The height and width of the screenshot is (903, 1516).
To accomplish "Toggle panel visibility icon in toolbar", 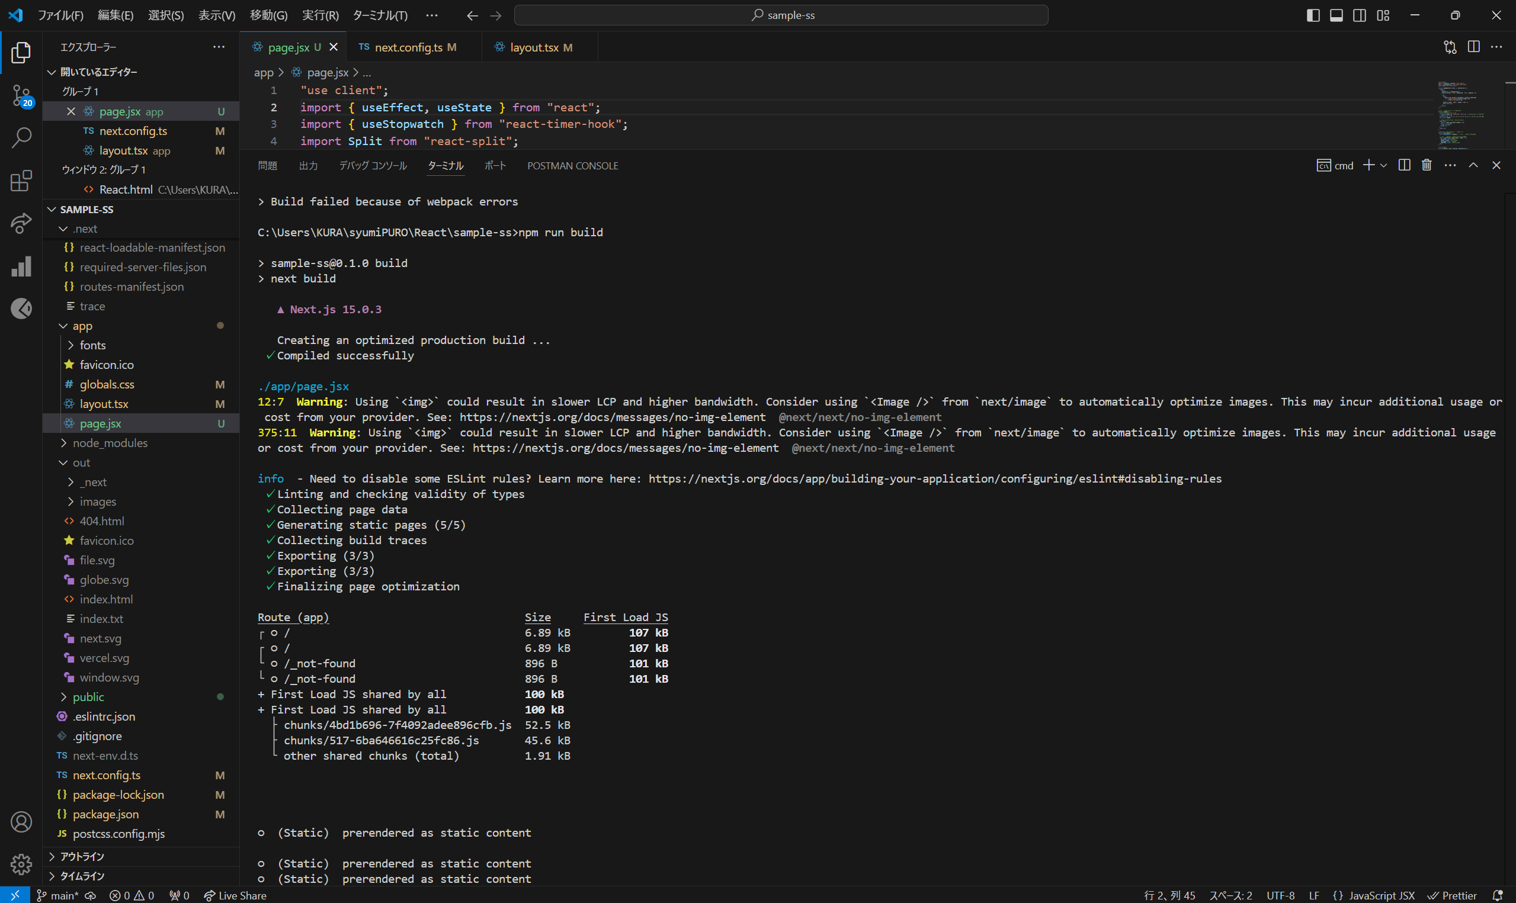I will pos(1335,15).
